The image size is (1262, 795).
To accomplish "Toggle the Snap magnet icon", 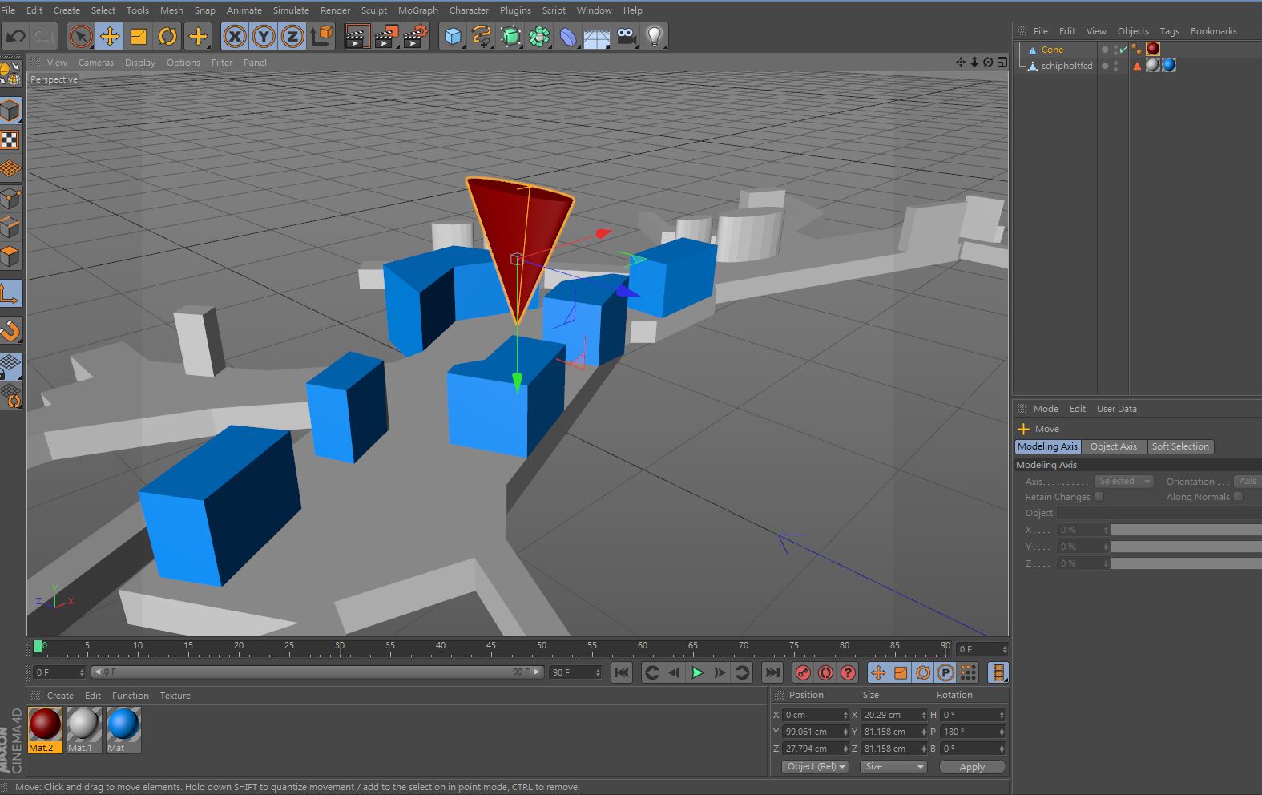I will [x=10, y=330].
